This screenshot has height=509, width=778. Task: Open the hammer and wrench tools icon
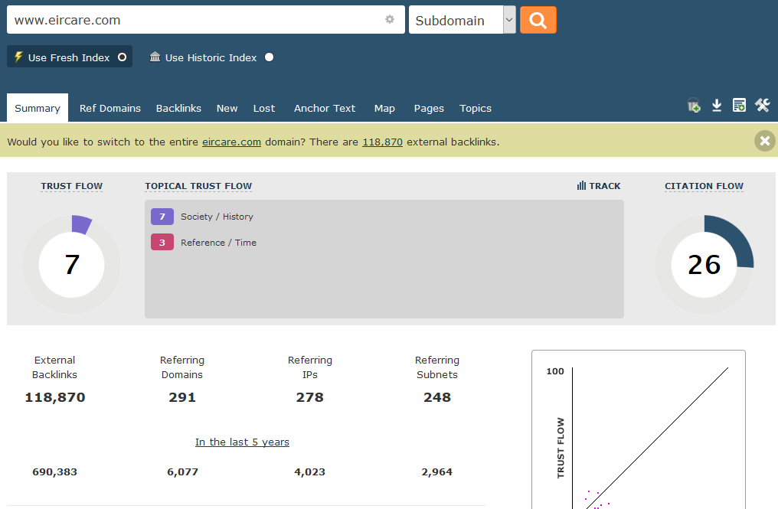click(762, 106)
